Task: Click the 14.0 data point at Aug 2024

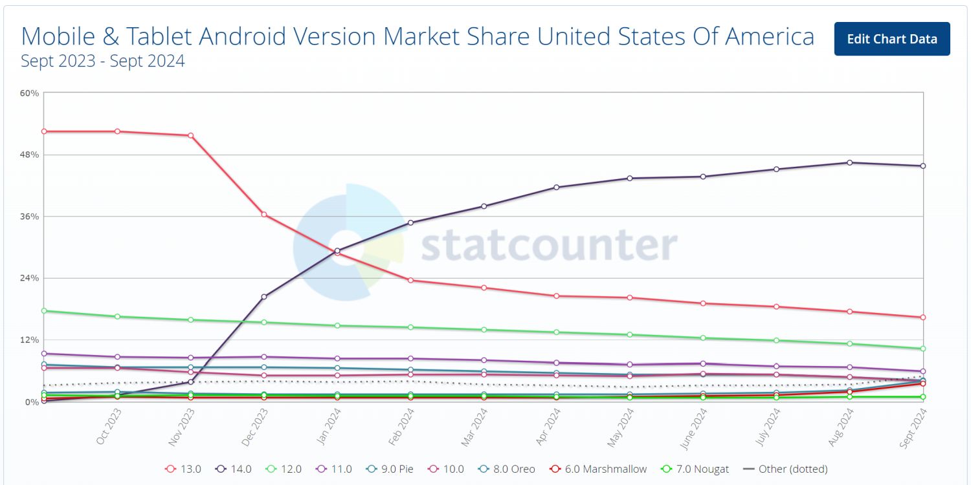Action: (x=849, y=162)
